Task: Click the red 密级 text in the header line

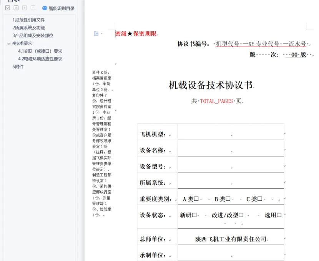Action: [121, 33]
